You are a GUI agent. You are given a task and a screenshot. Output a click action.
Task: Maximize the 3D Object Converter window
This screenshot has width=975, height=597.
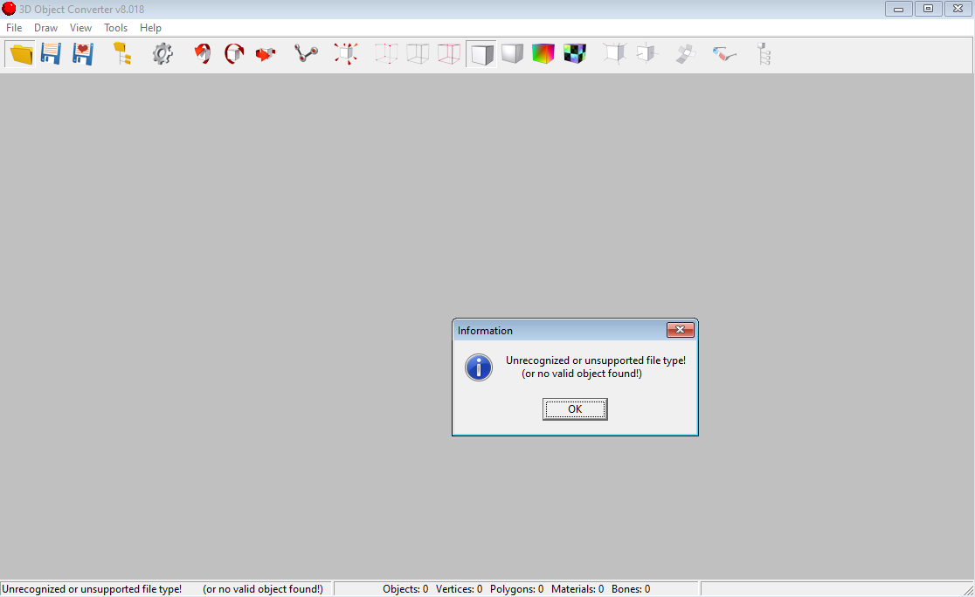pos(929,9)
